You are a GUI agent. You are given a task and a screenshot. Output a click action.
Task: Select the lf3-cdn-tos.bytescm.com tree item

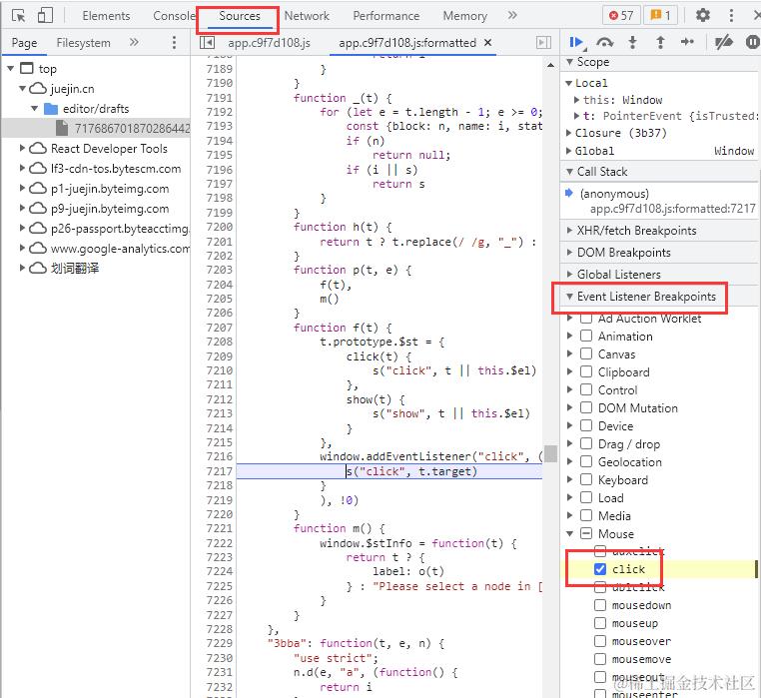116,169
